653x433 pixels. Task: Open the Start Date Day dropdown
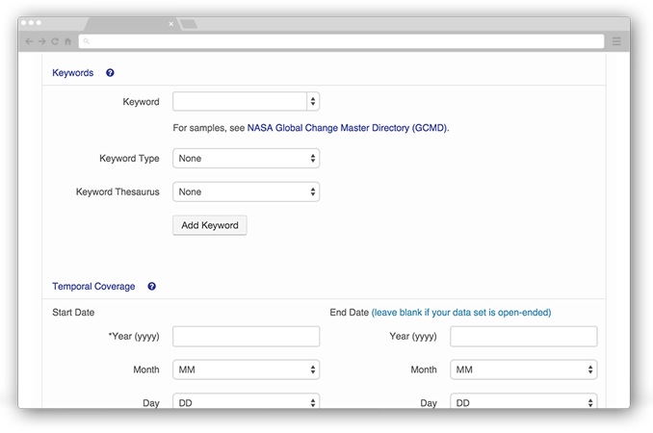tap(247, 401)
